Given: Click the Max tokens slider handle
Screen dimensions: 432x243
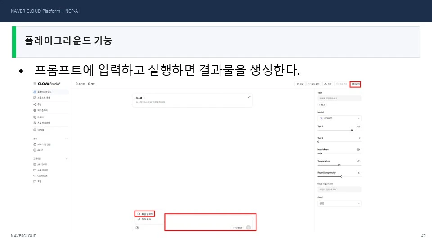Looking at the screenshot, I should coord(321,153).
